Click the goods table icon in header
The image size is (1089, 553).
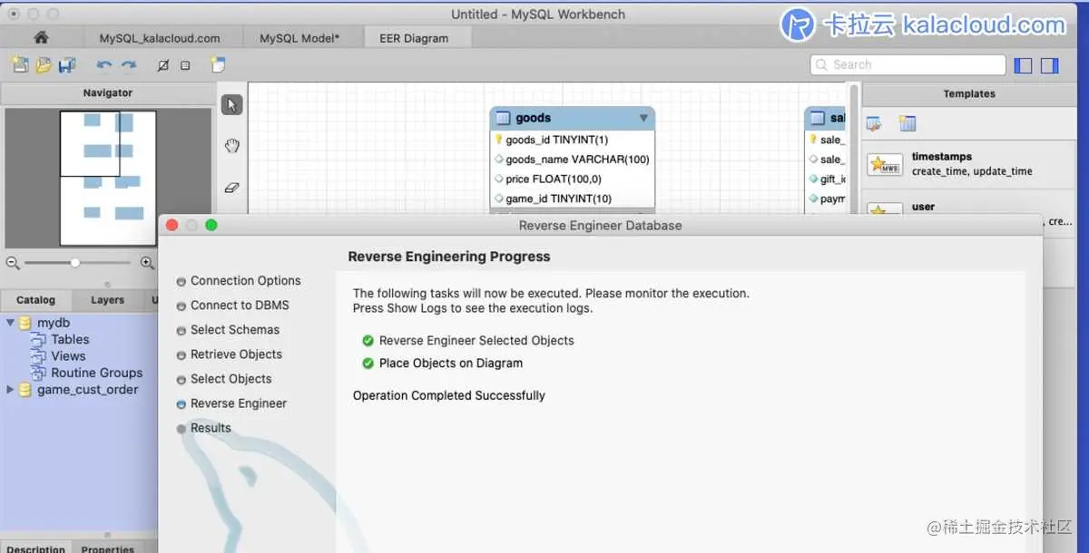tap(503, 118)
